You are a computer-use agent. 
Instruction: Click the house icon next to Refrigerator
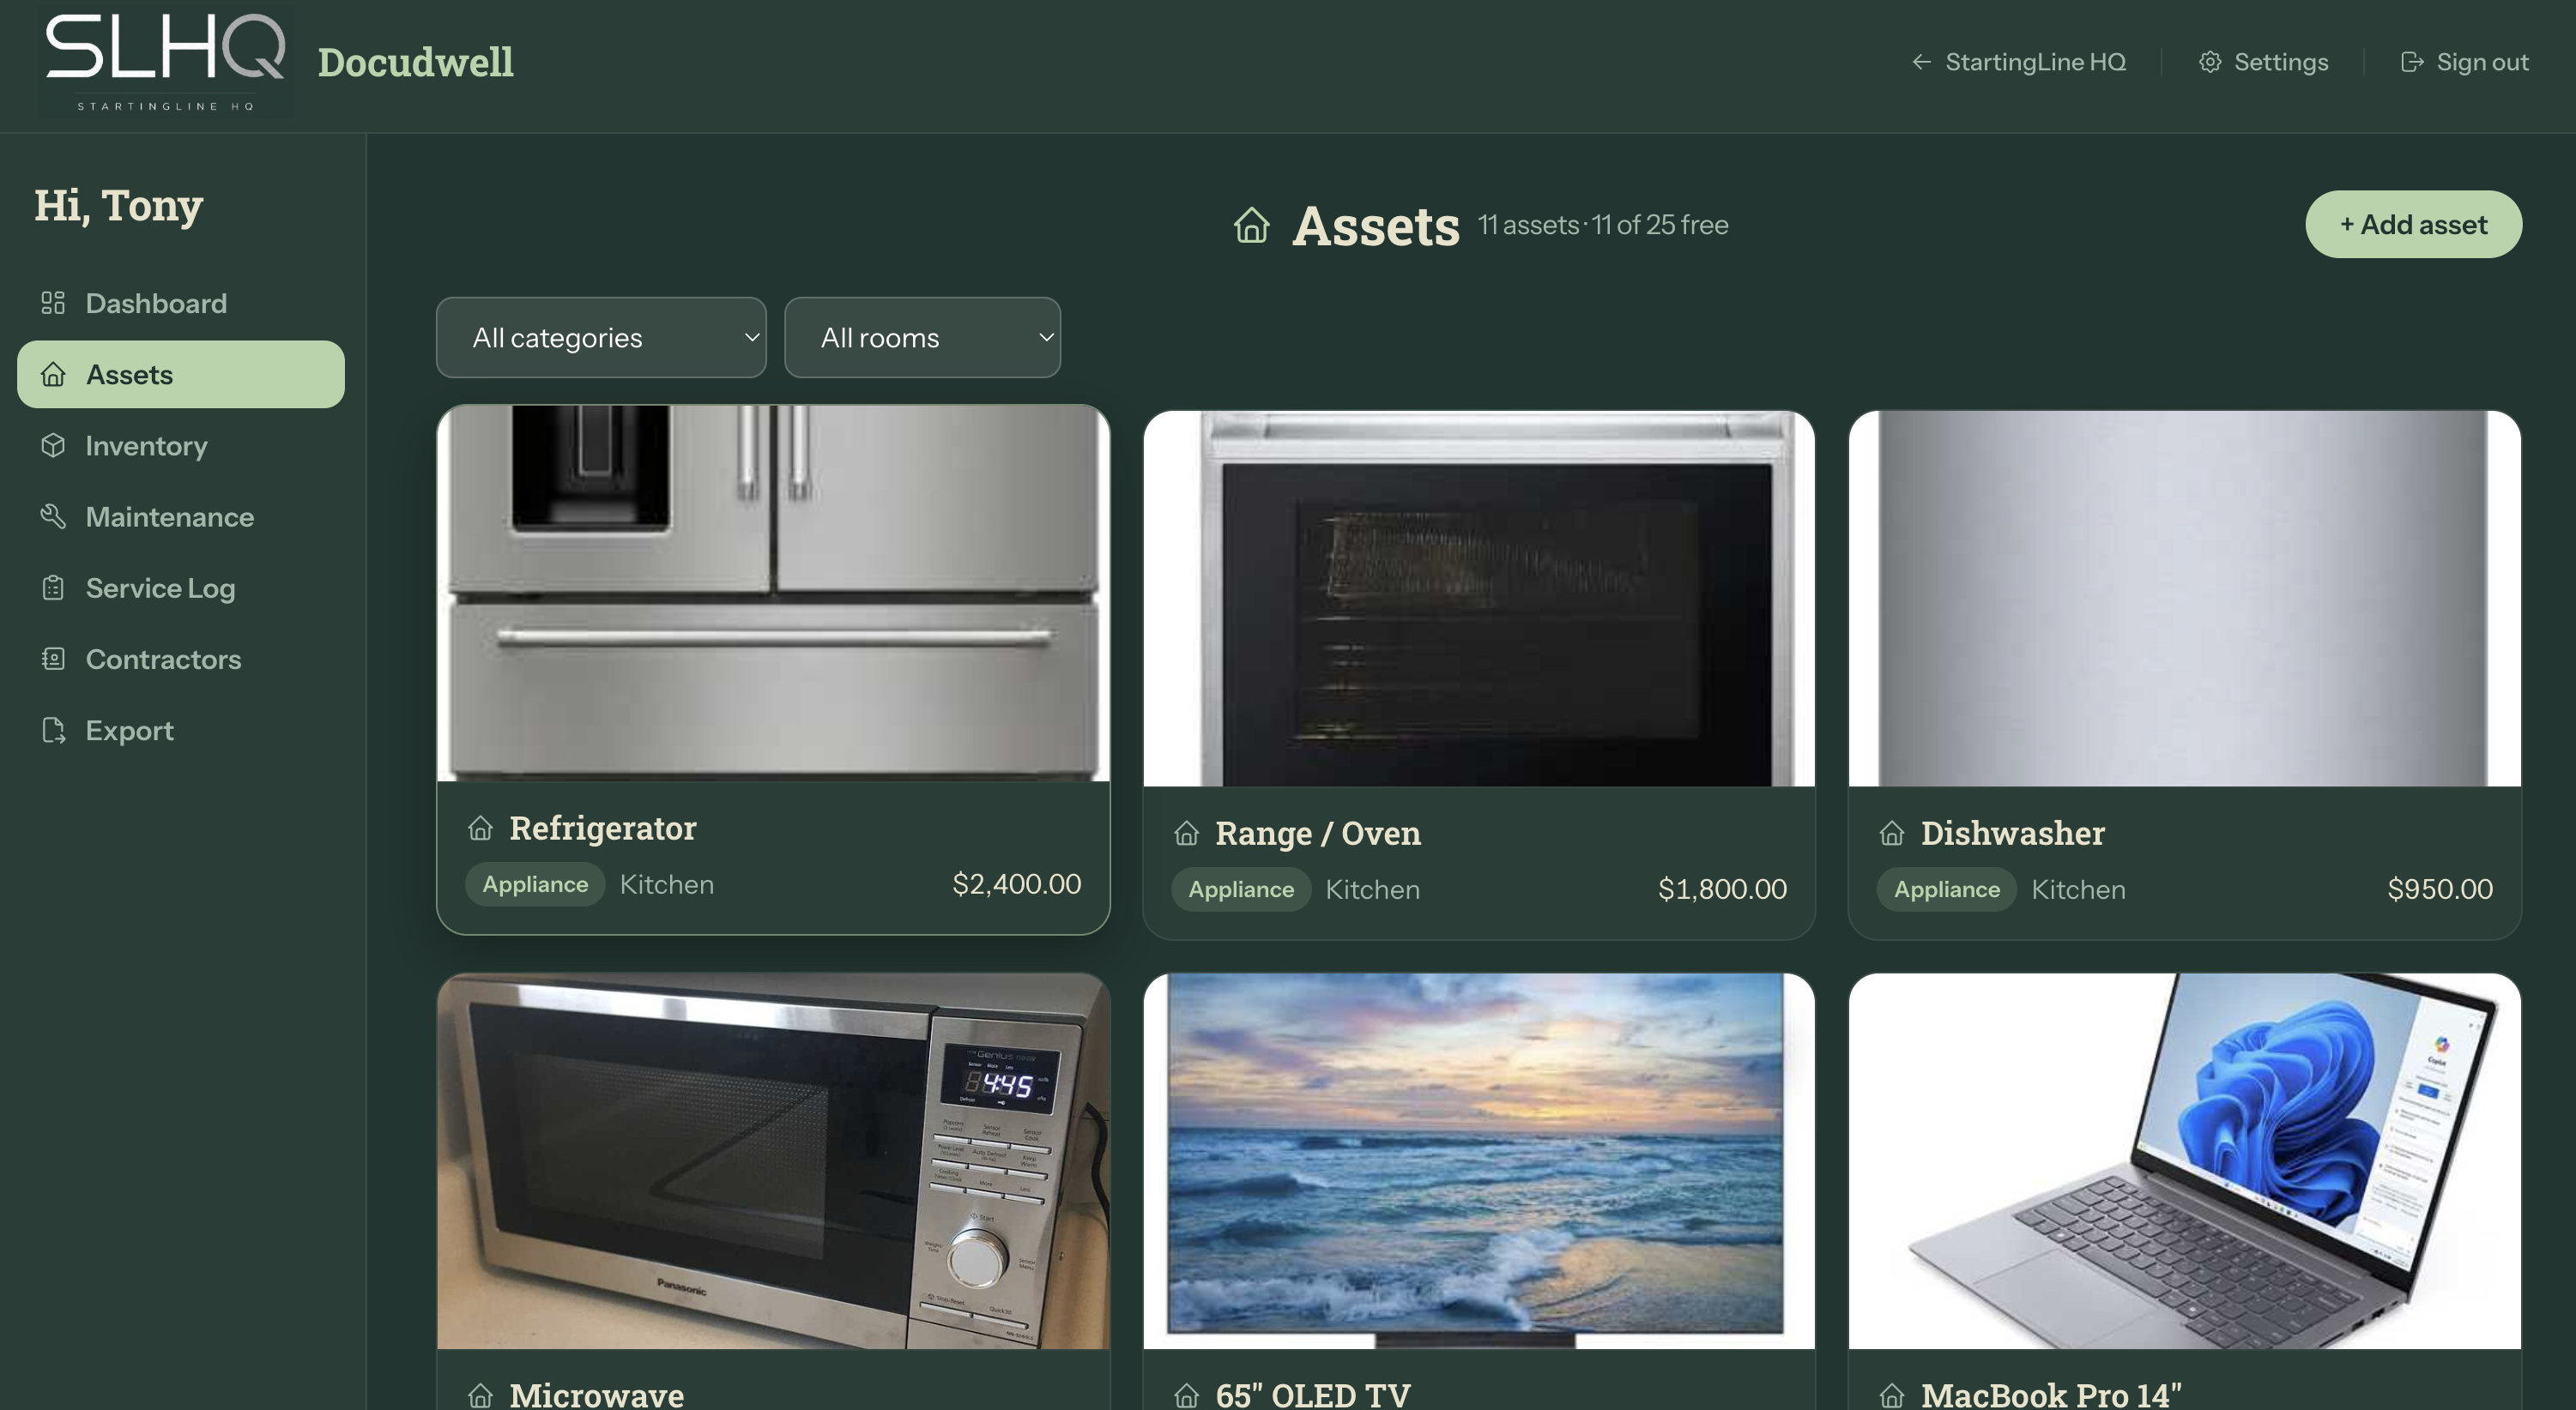click(481, 829)
